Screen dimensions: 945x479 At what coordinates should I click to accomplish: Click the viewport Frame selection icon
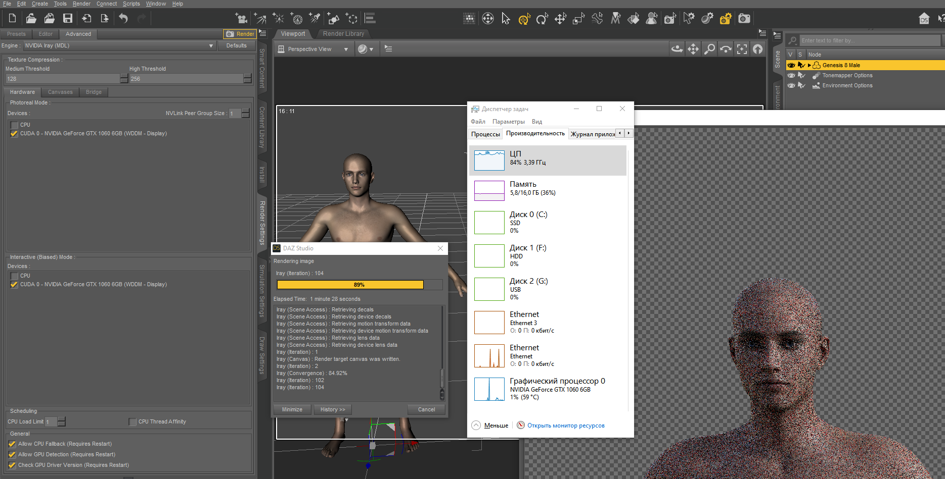(742, 49)
